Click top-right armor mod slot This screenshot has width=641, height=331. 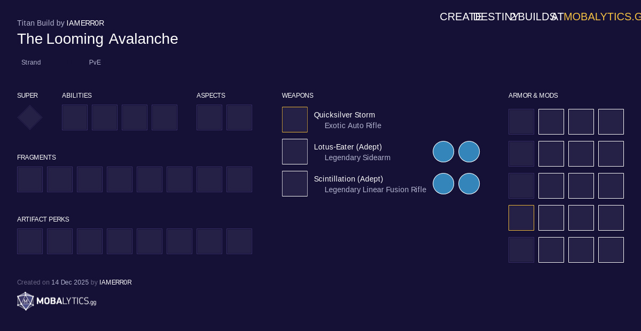point(611,122)
